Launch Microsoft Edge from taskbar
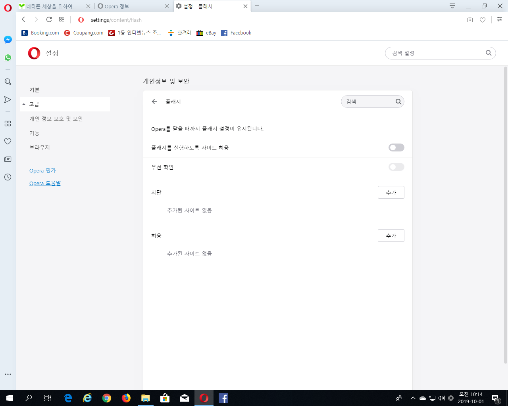The width and height of the screenshot is (508, 406). [68, 398]
